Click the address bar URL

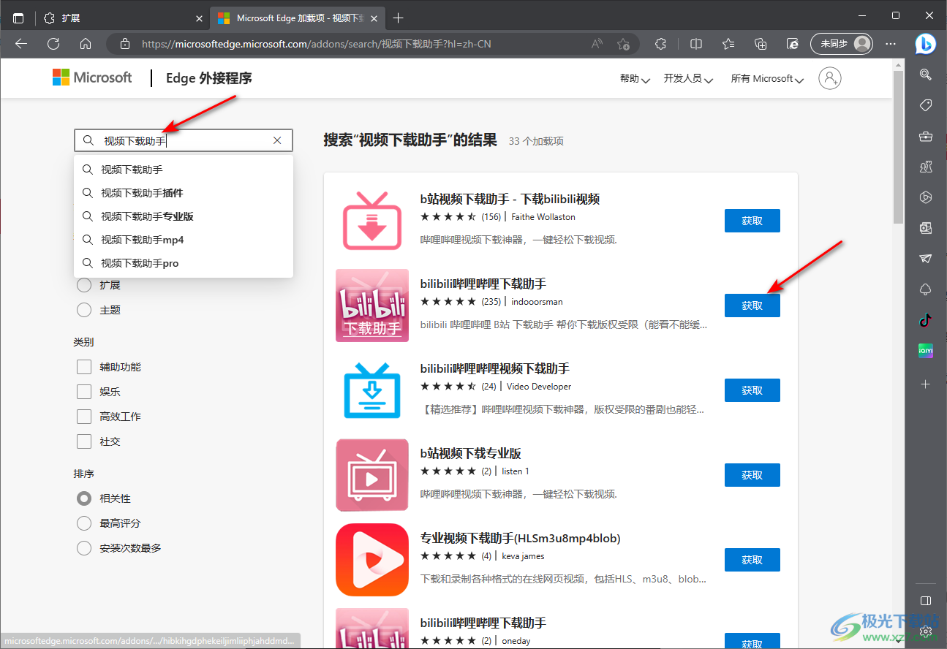(316, 44)
